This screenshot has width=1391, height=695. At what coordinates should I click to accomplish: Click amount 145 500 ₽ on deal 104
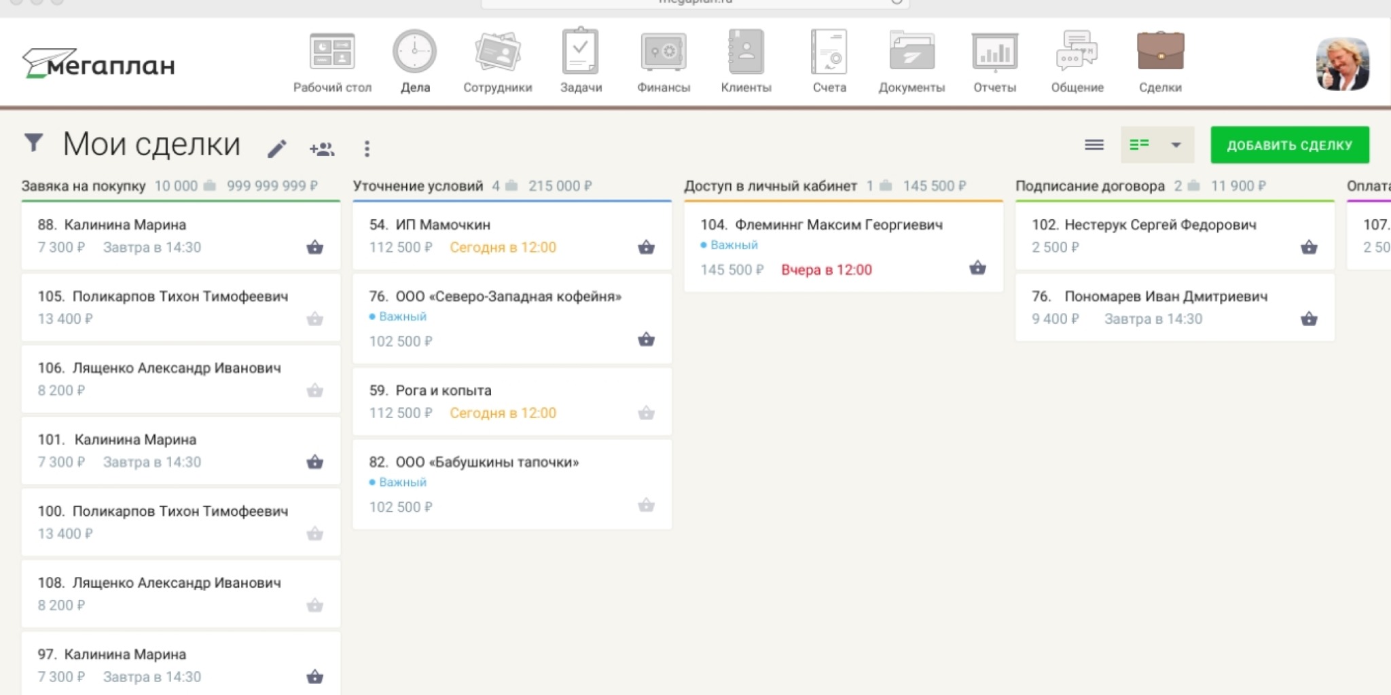pos(732,269)
